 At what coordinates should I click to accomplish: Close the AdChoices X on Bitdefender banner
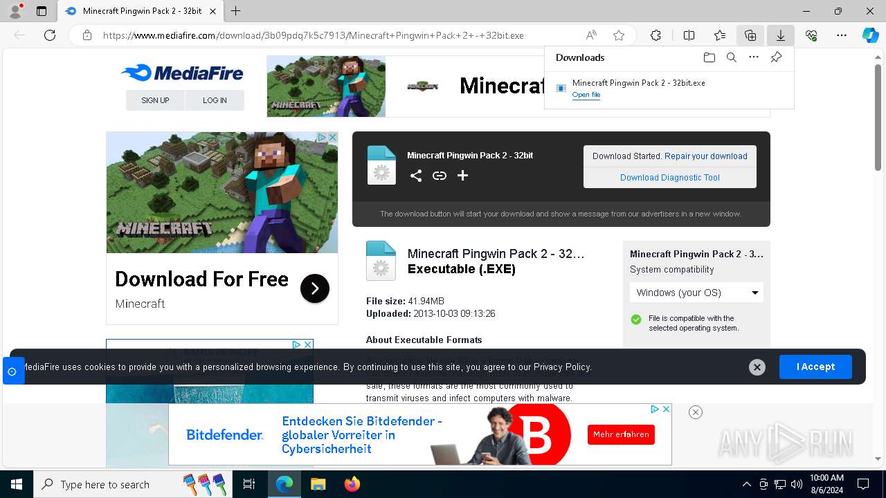(666, 409)
